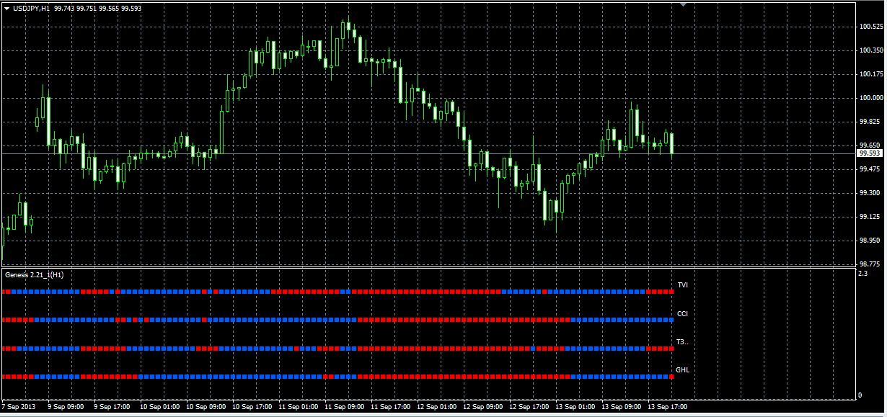
Task: Click the 13 Sep 01:00 time label
Action: point(575,407)
